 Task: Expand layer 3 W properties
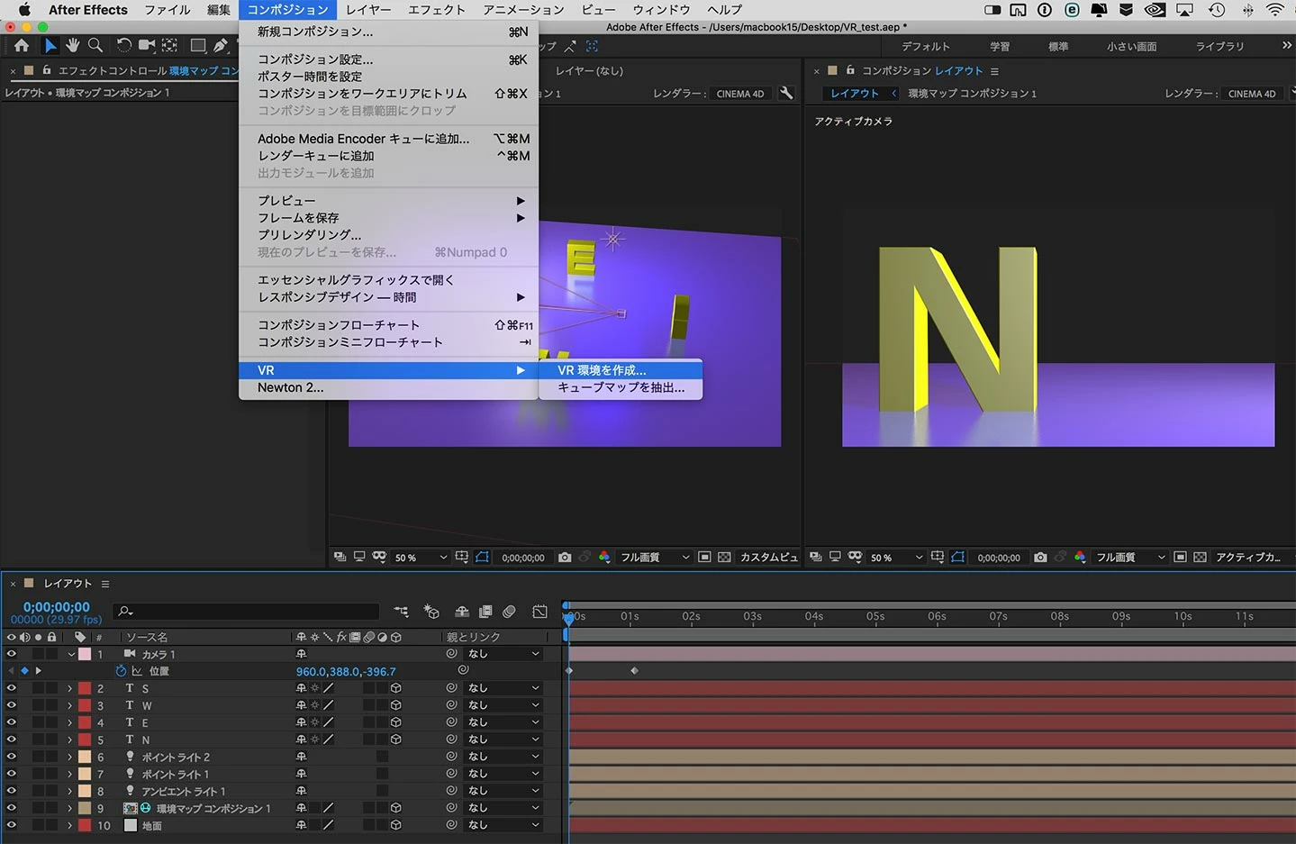(x=70, y=705)
